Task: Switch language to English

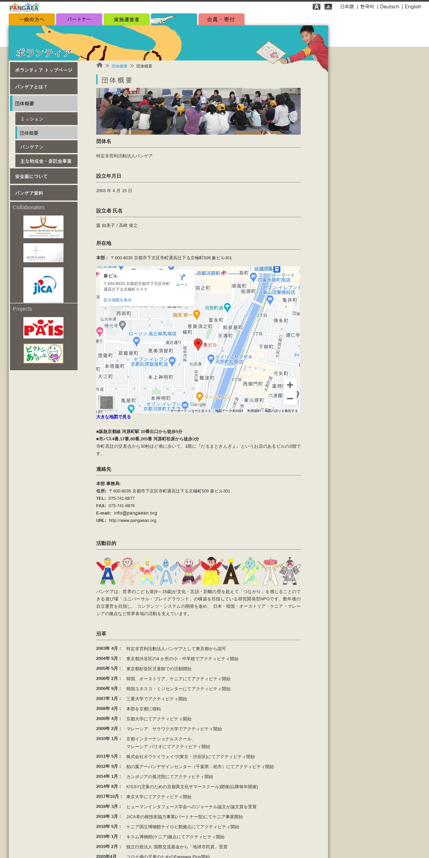Action: [x=413, y=7]
